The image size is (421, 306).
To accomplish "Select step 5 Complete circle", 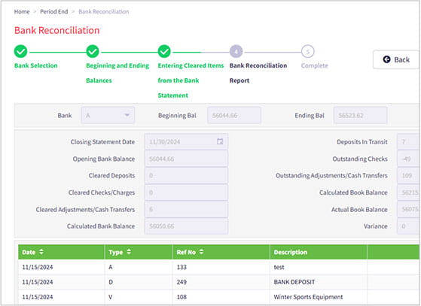I will point(308,51).
